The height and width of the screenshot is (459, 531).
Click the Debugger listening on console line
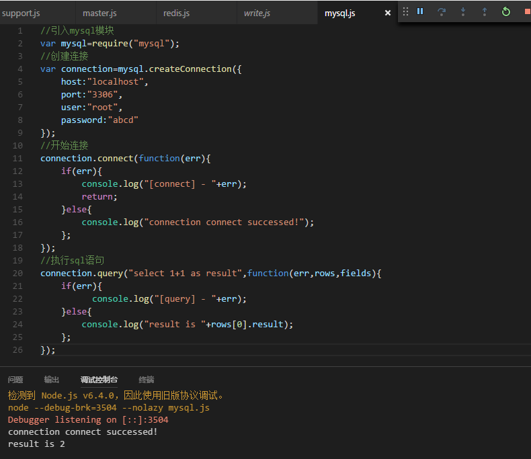pyautogui.click(x=88, y=420)
